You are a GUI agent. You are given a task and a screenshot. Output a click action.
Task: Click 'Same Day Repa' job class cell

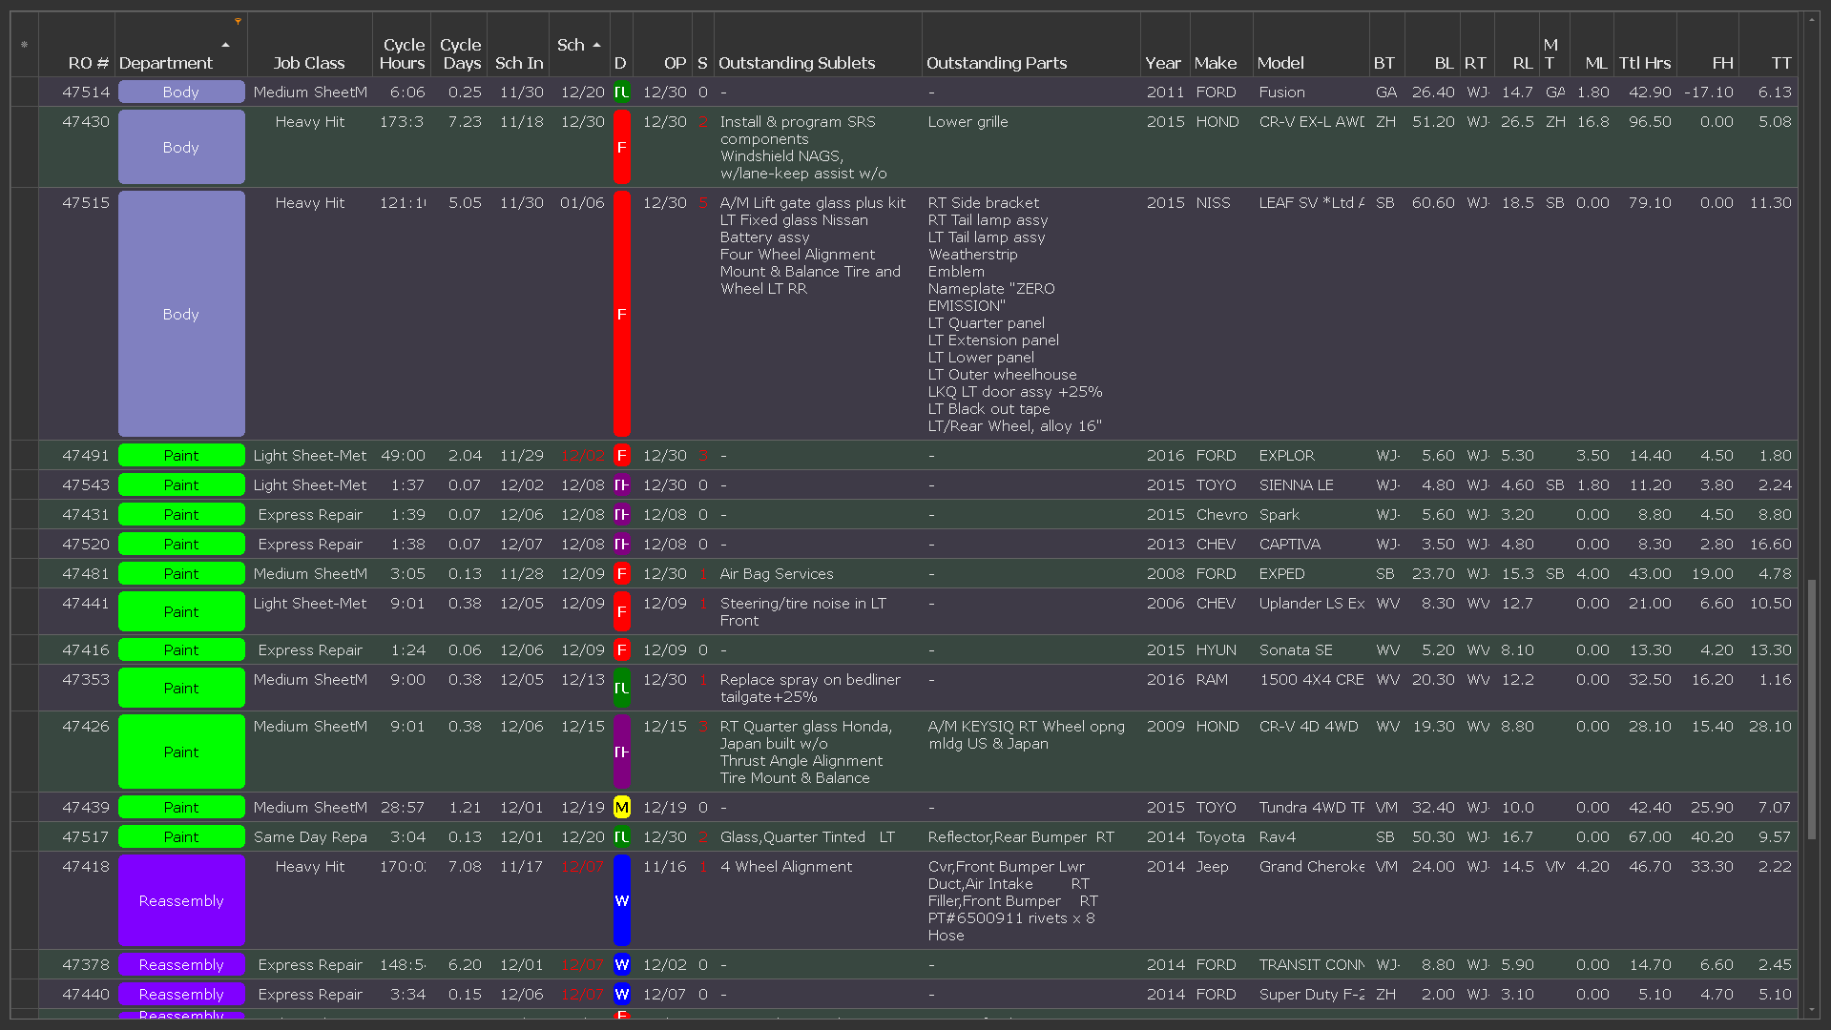click(310, 837)
